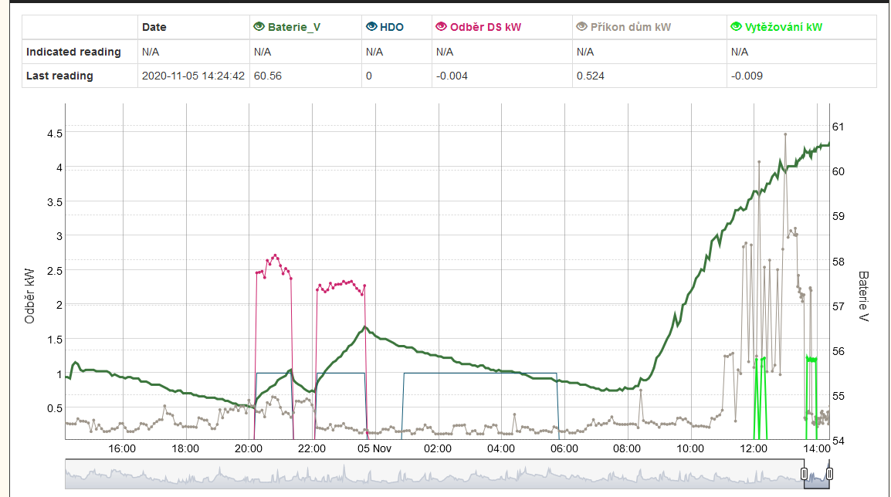Viewport: 891px width, 497px height.
Task: Grab the left range selector handle
Action: 804,474
